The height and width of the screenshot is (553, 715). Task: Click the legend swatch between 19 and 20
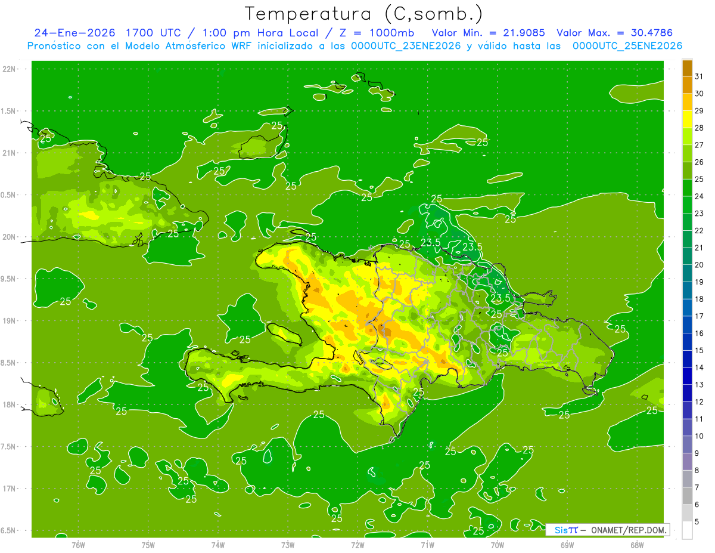point(687,273)
